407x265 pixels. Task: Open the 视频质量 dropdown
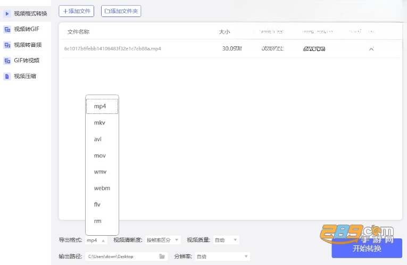coord(226,240)
